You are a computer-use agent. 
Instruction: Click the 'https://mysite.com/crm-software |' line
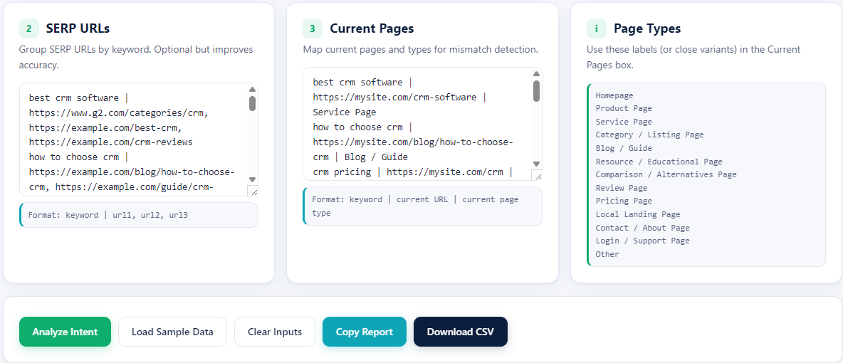click(x=399, y=98)
